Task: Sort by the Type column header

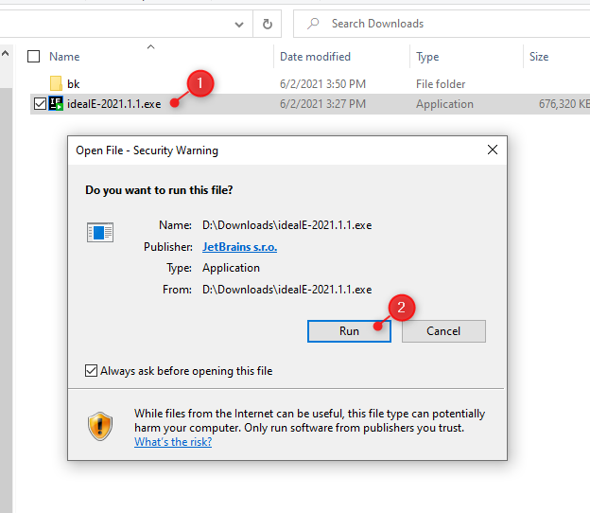Action: point(427,57)
